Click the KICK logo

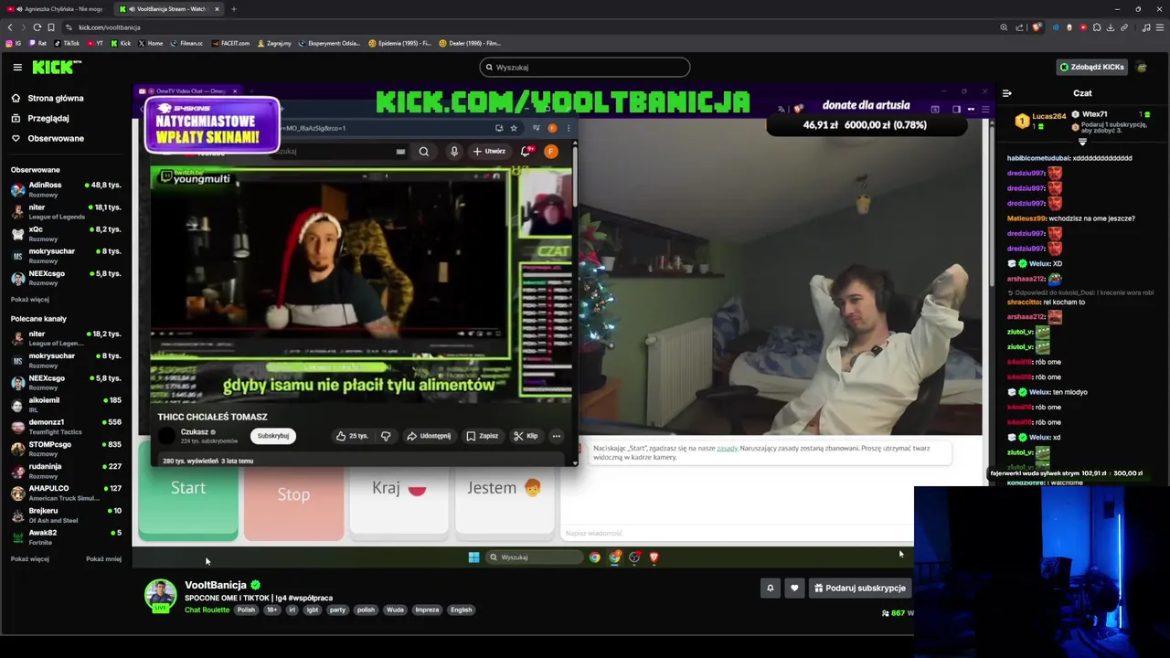coord(57,67)
